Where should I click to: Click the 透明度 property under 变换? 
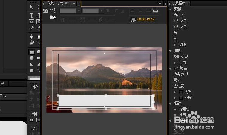(x=179, y=15)
